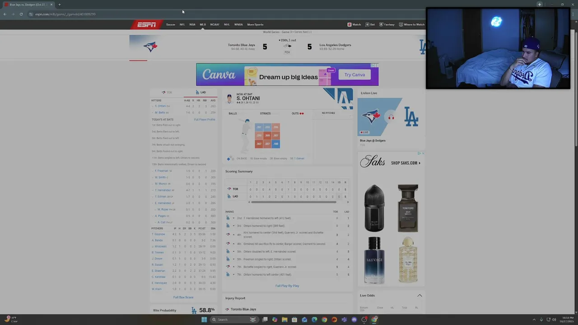Switch to the TOR box score tab

(167, 92)
